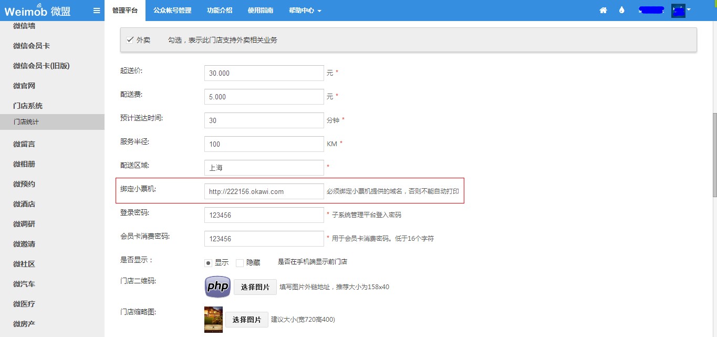
Task: Click the water drop theme icon
Action: [622, 11]
